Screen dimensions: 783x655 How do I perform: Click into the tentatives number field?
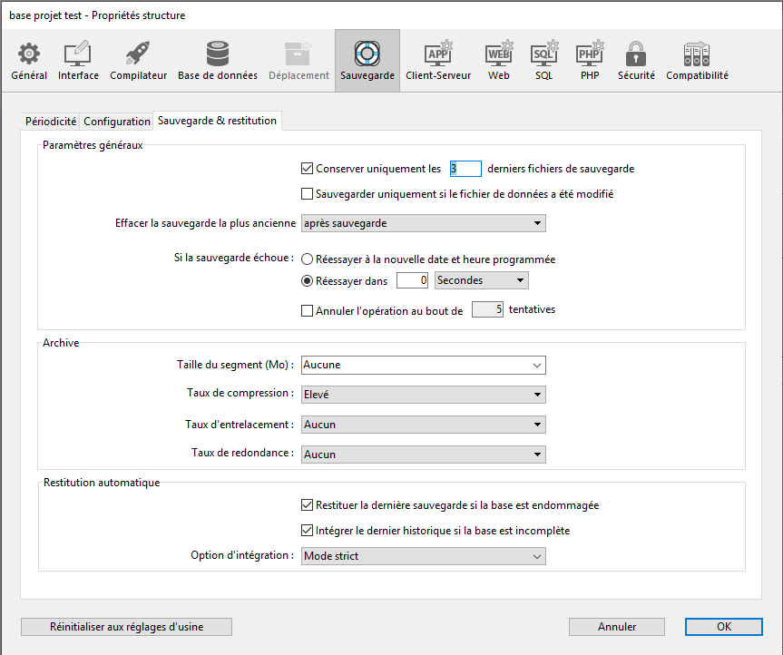(487, 310)
